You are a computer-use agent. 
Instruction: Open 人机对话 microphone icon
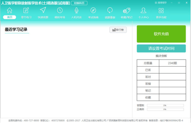[x=76, y=10]
